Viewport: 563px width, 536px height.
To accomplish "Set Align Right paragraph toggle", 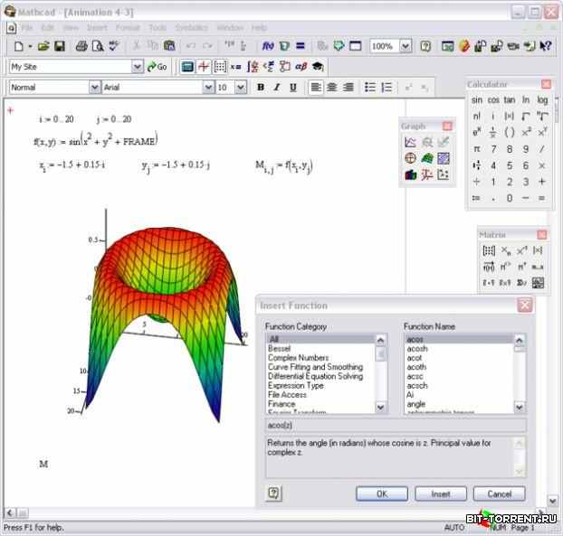I will coord(348,87).
